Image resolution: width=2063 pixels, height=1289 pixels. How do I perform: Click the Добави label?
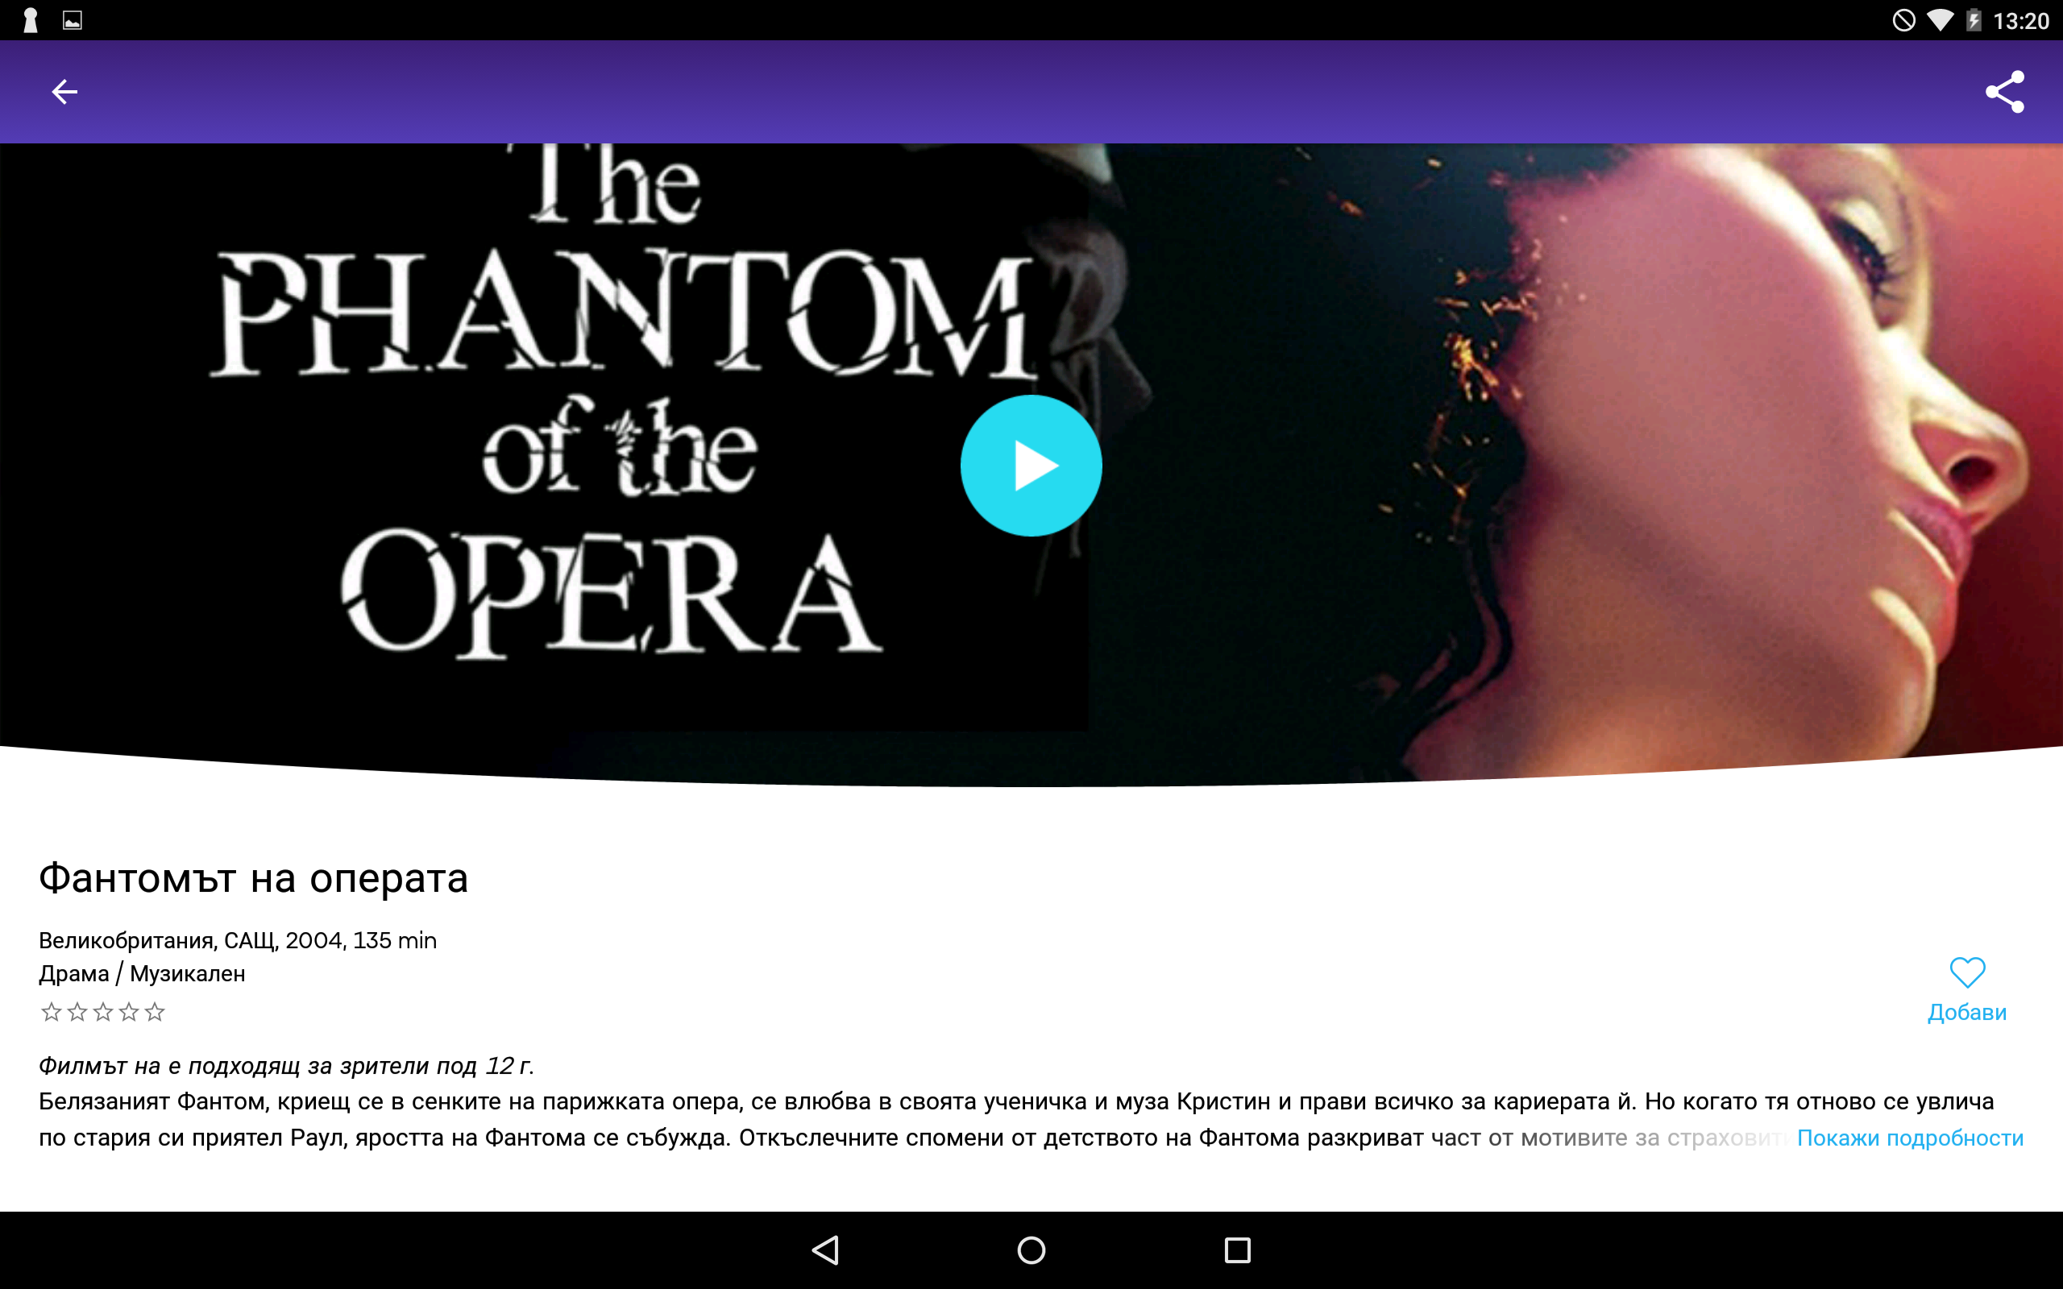[x=1966, y=1012]
